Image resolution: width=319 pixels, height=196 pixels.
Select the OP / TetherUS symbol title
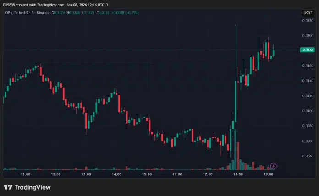coord(17,13)
